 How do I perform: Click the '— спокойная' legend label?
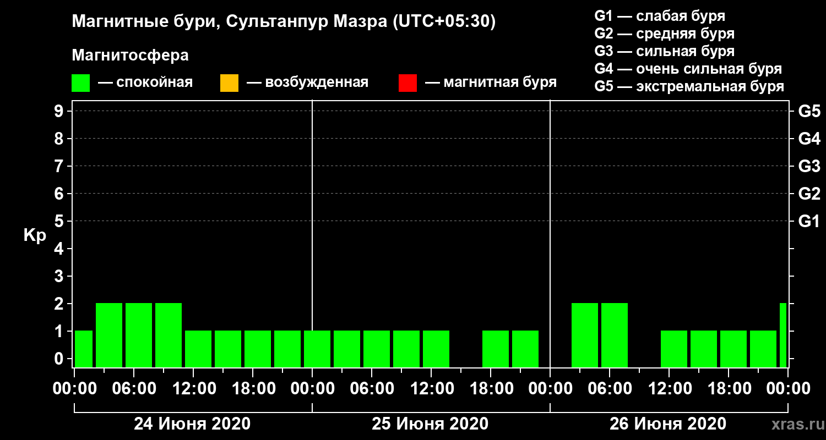pos(145,83)
